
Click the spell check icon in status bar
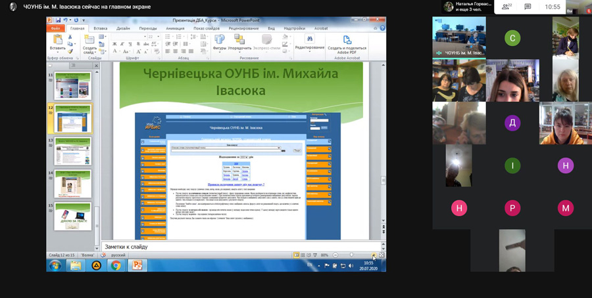103,255
